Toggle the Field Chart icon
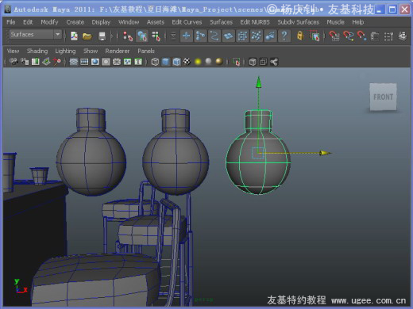This screenshot has height=309, width=413. click(117, 62)
